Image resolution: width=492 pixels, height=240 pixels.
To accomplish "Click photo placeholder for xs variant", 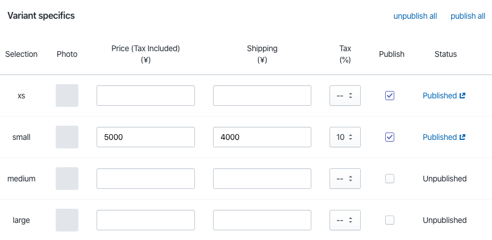I will point(67,96).
